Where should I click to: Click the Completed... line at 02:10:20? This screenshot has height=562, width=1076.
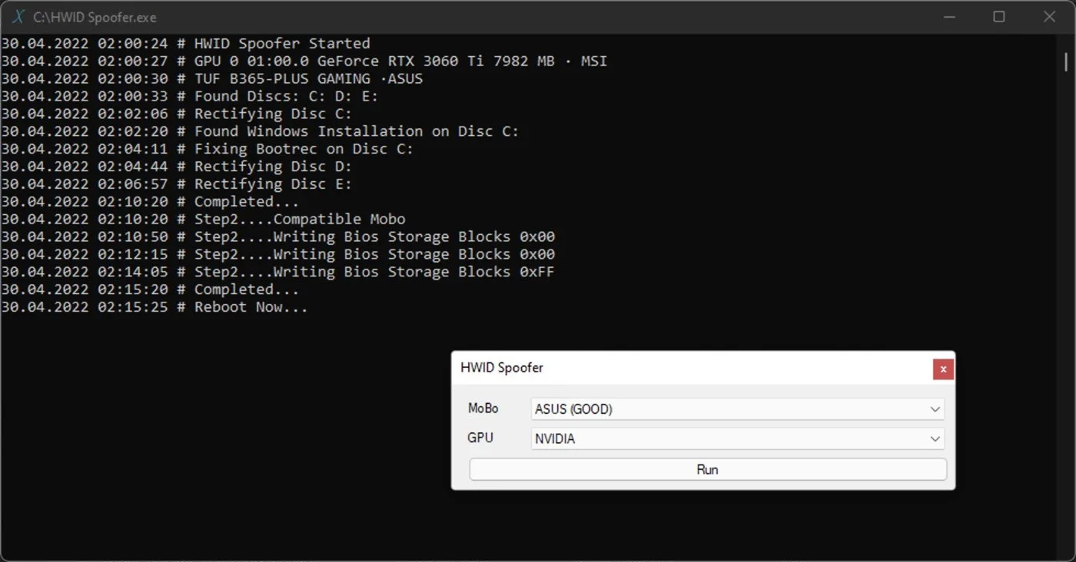150,202
